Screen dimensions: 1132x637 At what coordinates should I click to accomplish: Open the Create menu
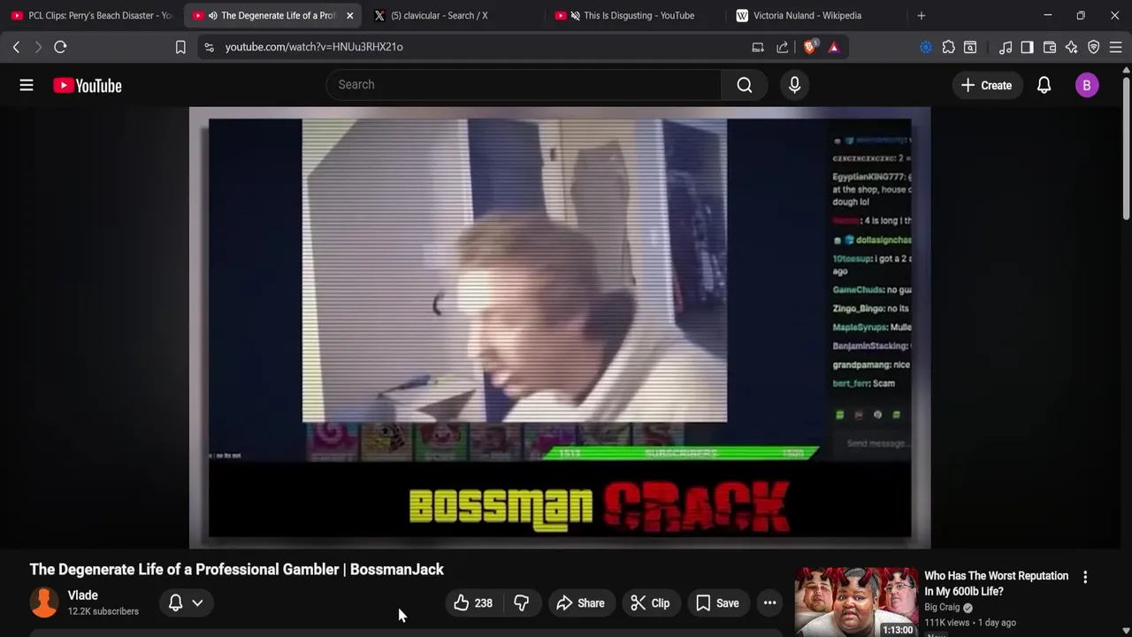(x=986, y=85)
